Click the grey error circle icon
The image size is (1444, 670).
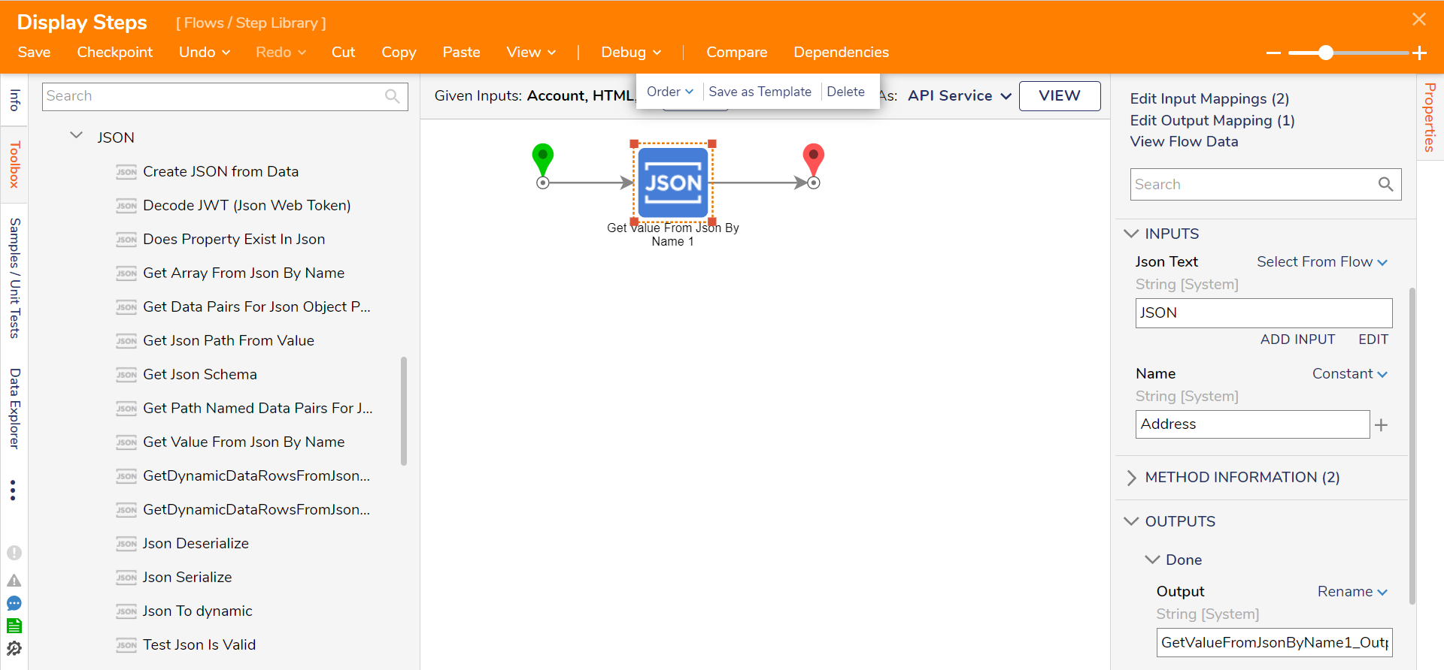[14, 553]
